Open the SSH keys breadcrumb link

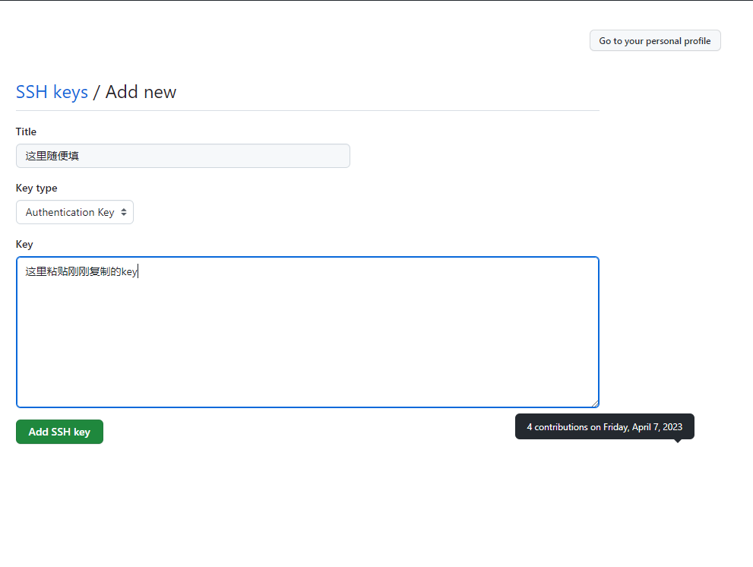click(52, 93)
